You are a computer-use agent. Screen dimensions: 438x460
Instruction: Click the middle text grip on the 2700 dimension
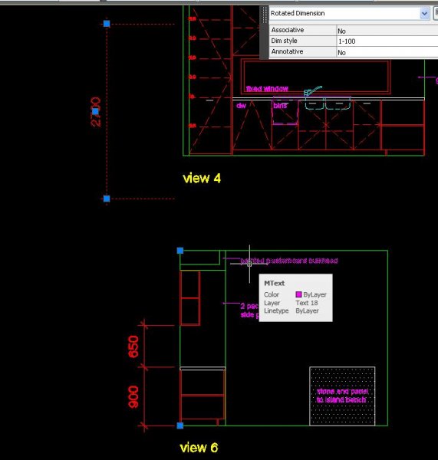(x=95, y=111)
